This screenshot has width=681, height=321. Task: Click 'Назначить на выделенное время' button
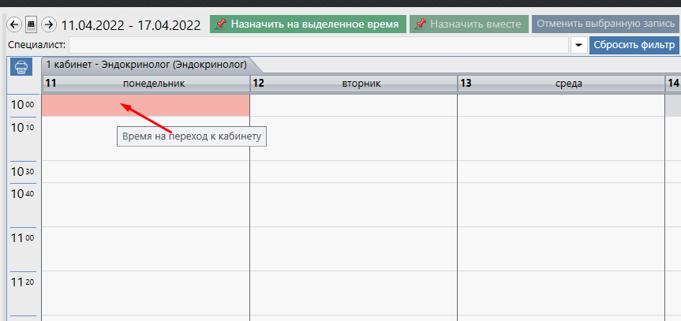pos(308,24)
